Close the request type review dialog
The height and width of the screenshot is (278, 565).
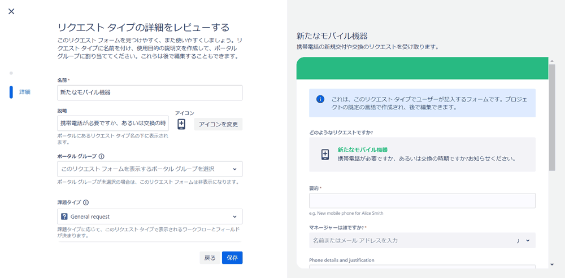pos(11,11)
